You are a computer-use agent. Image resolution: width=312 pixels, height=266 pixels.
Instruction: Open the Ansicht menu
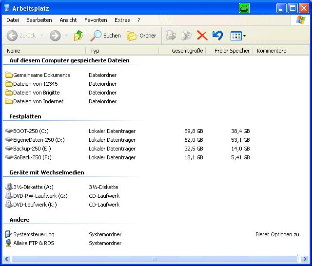68,20
